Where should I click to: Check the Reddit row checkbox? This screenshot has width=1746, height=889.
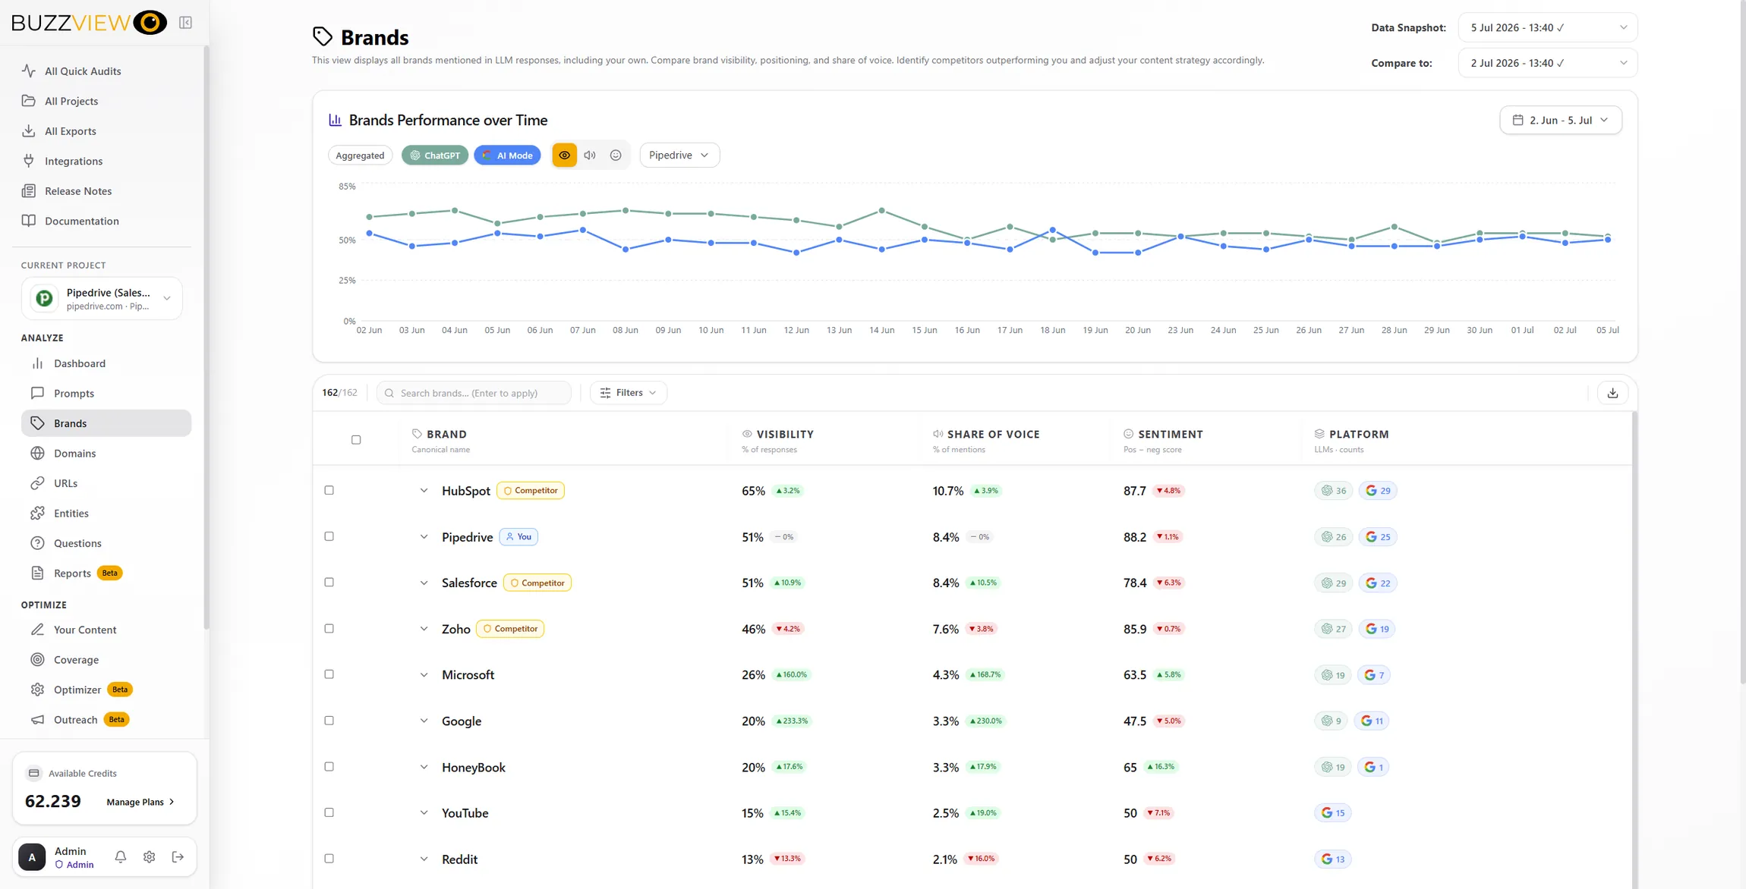(x=329, y=858)
